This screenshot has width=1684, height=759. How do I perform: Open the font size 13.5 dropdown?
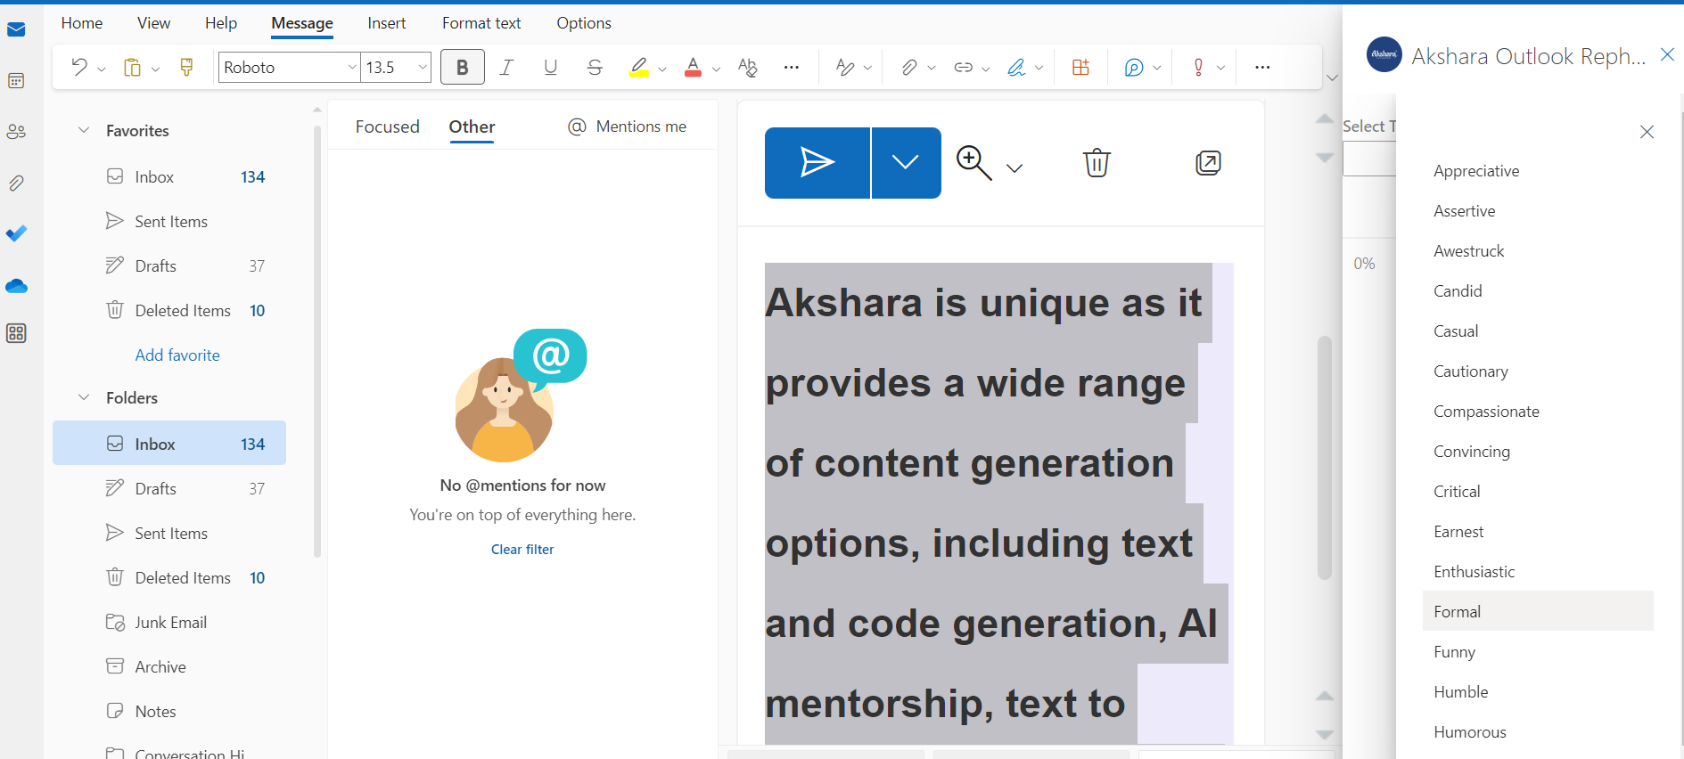coord(423,68)
